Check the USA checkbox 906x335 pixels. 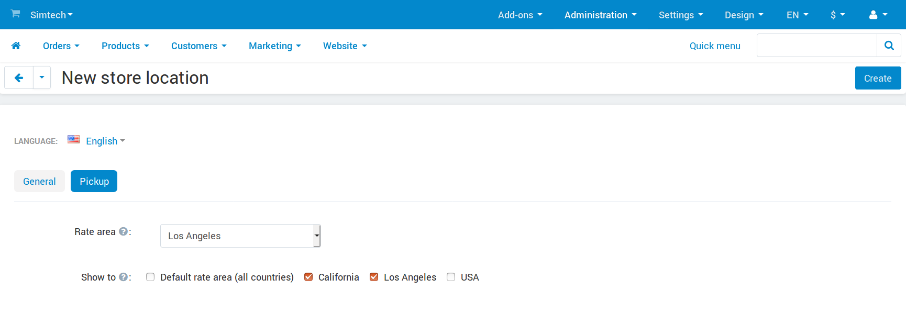tap(451, 277)
